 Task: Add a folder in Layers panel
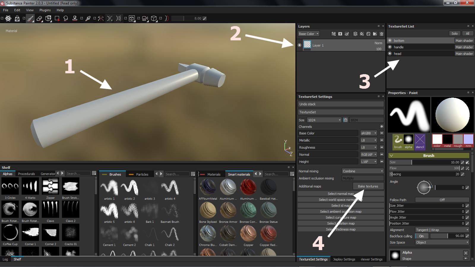(375, 34)
